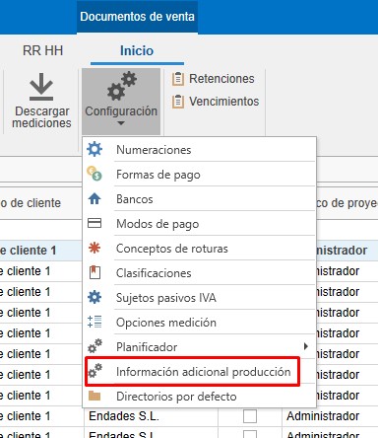Choose Bancos in the Configuración menu
This screenshot has height=438, width=378.
tap(199, 199)
